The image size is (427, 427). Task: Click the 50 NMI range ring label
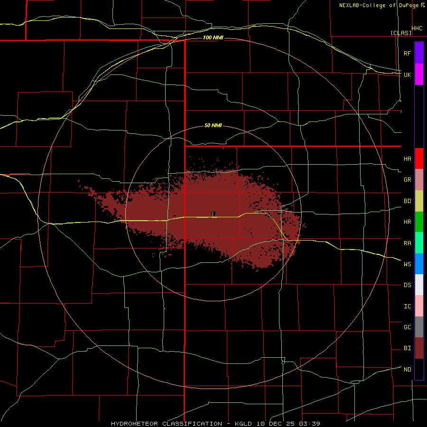(x=213, y=126)
